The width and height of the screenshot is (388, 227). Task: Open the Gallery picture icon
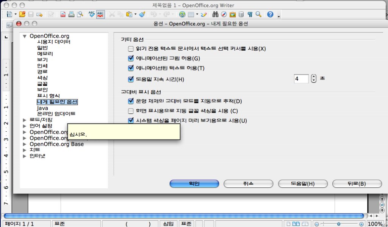point(232,15)
